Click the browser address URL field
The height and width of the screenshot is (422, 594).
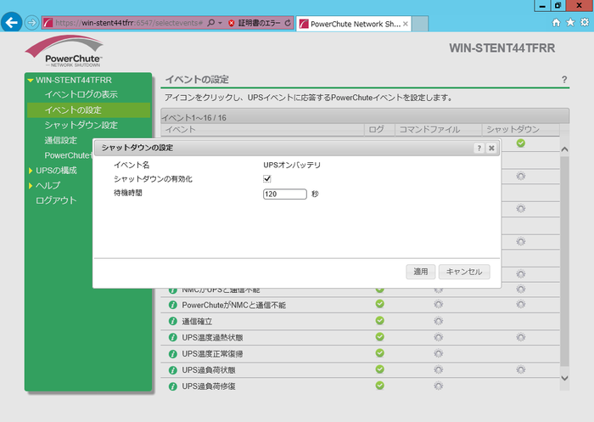(129, 23)
